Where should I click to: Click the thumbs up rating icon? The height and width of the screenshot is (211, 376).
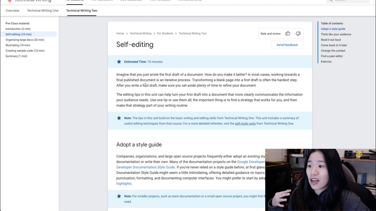288,33
